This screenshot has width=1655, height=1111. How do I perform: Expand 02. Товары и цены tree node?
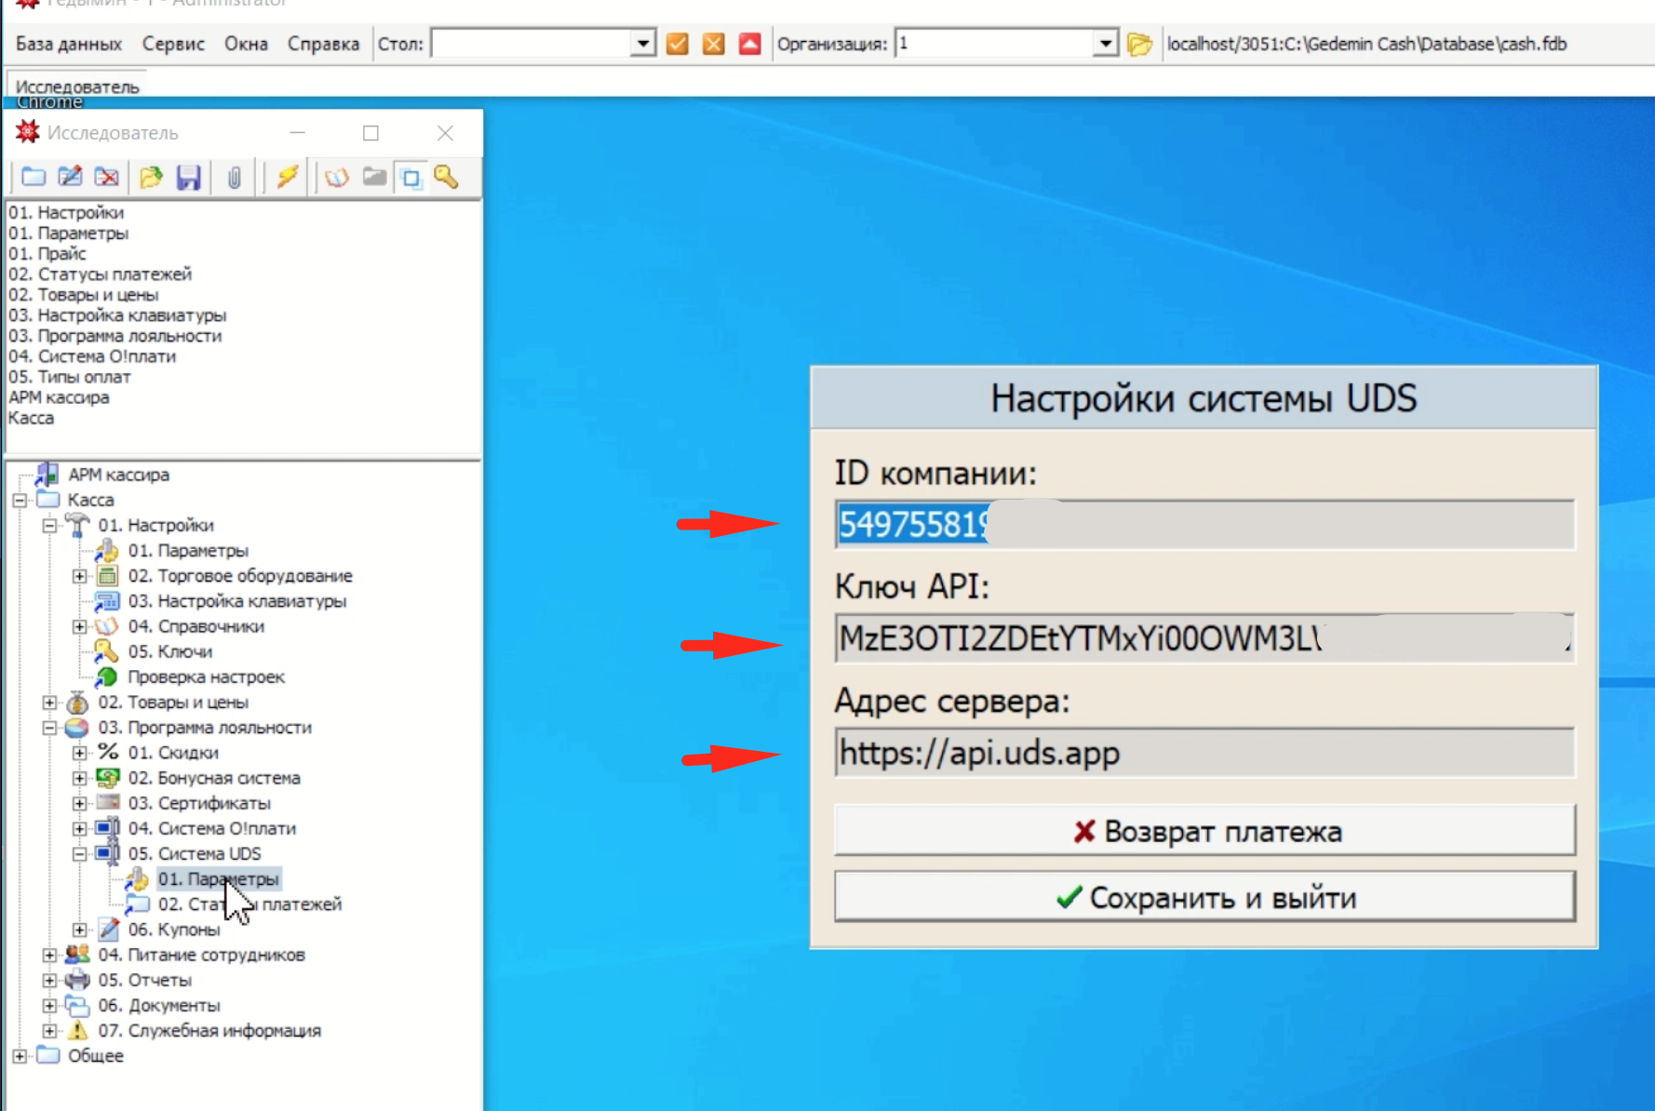point(49,703)
